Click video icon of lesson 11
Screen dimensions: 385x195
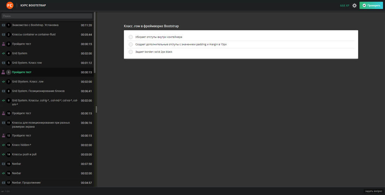click(4, 123)
